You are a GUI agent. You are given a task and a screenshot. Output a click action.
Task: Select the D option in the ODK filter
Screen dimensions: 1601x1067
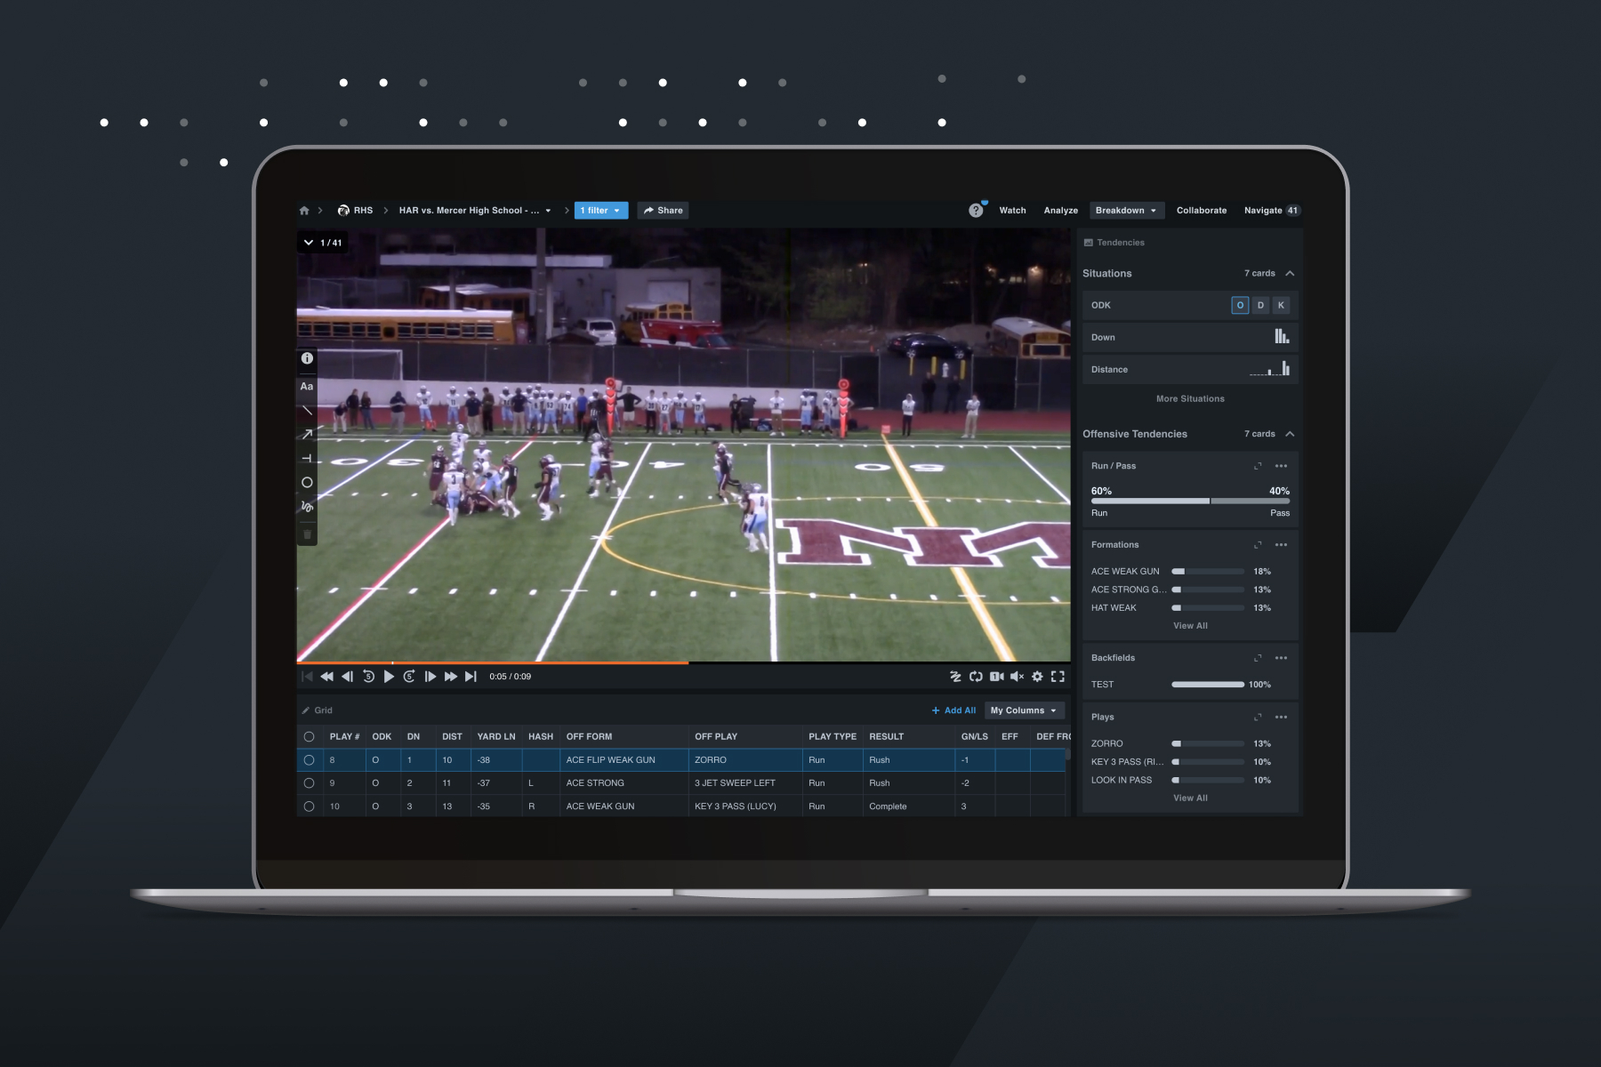pos(1259,305)
